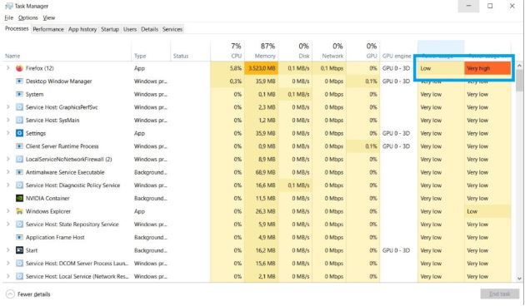Select the Desktop Window Manager icon
Image resolution: width=525 pixels, height=306 pixels.
pyautogui.click(x=19, y=81)
